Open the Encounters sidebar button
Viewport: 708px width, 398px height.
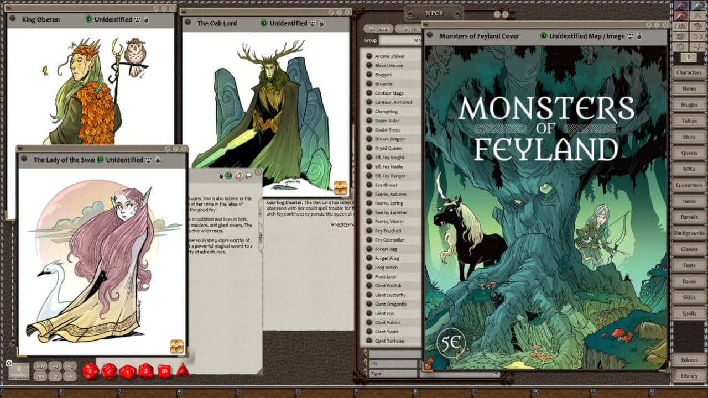pos(689,185)
